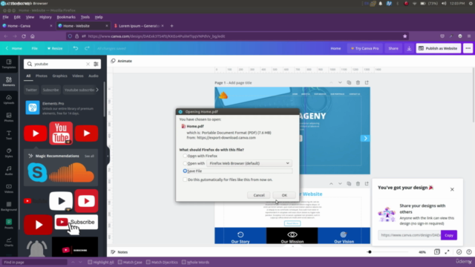Screen dimensions: 475x267
Task: Adjust the zoom slider handle
Action: 370,252
